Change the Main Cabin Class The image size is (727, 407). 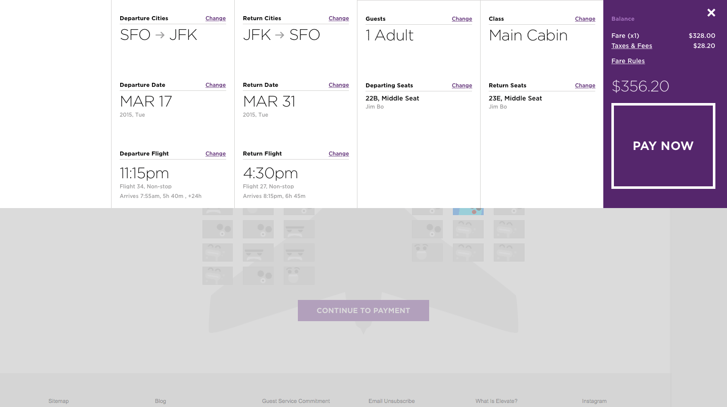point(585,19)
